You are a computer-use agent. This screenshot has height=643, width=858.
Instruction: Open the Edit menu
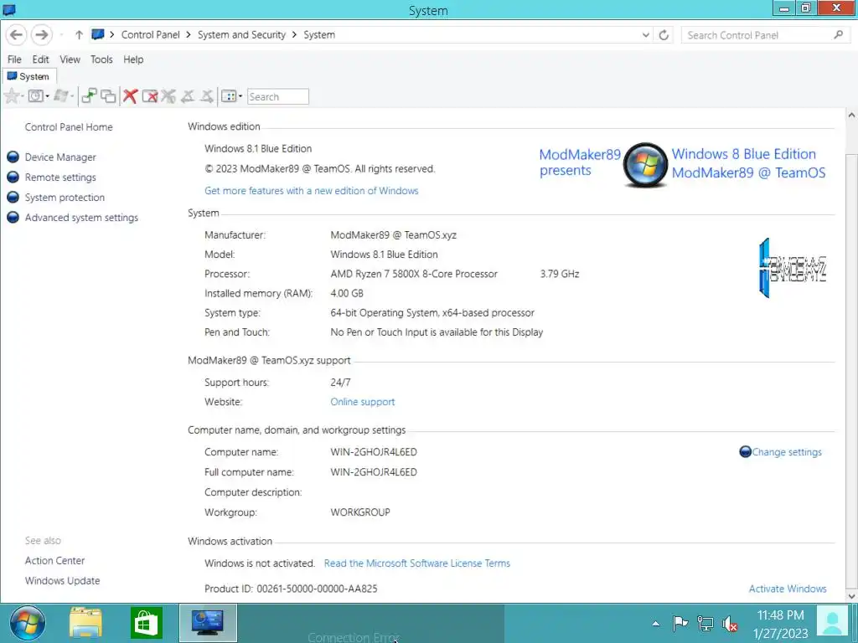pyautogui.click(x=40, y=59)
